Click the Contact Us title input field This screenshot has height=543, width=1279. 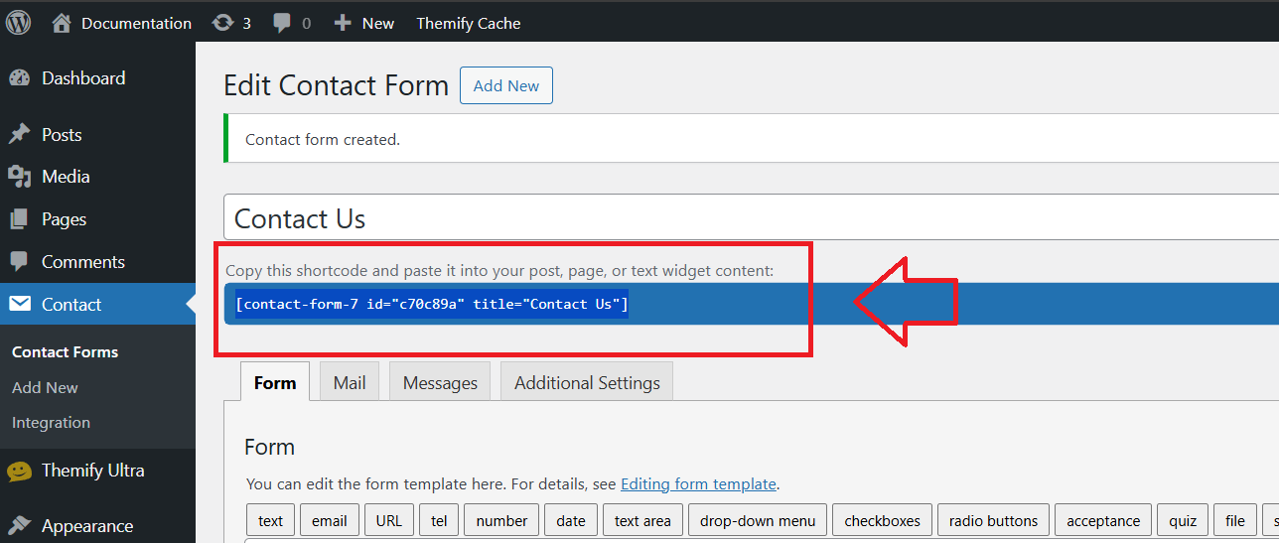(751, 217)
